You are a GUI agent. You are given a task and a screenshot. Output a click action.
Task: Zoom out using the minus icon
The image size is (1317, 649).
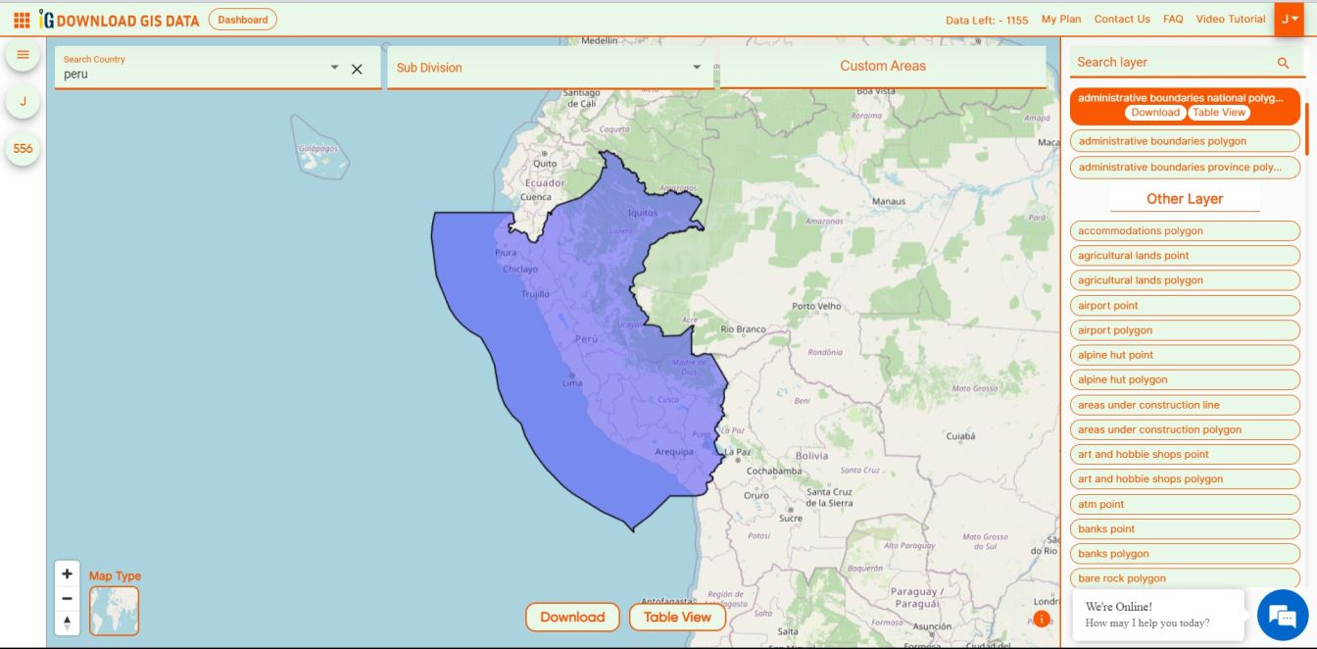[66, 597]
